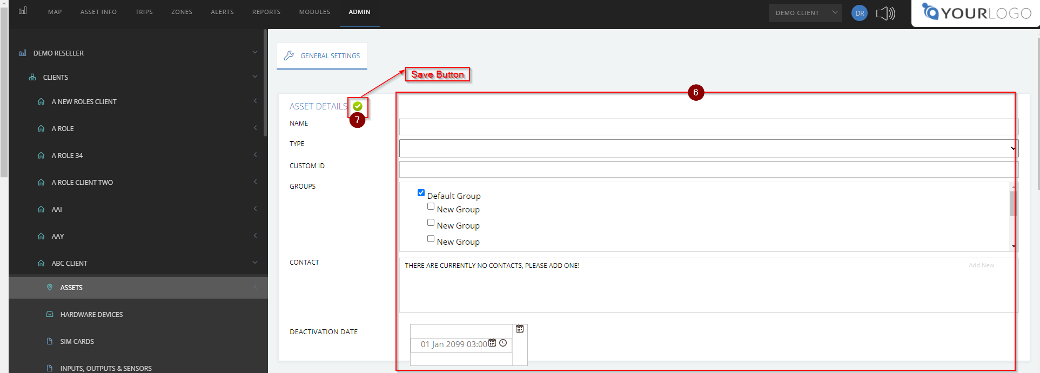Open the Reports menu
The height and width of the screenshot is (373, 1040).
tap(266, 12)
